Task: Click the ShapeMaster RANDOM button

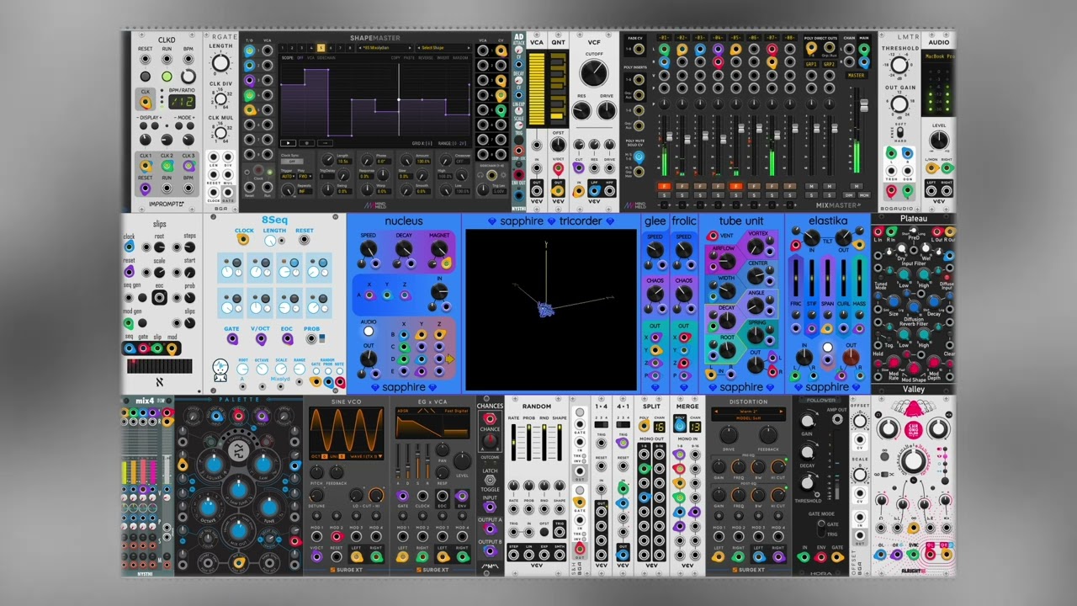Action: click(x=460, y=58)
